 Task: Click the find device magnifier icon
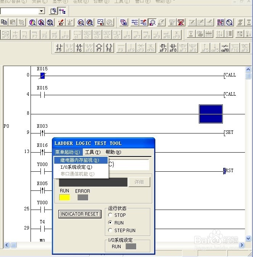pyautogui.click(x=32, y=22)
